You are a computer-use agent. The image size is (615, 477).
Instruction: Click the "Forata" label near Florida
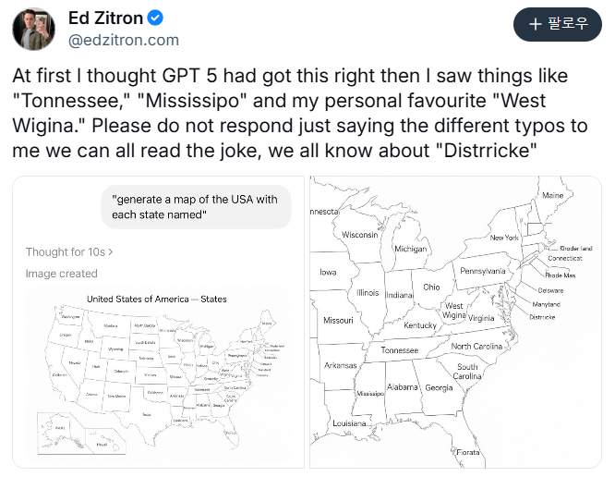468,452
